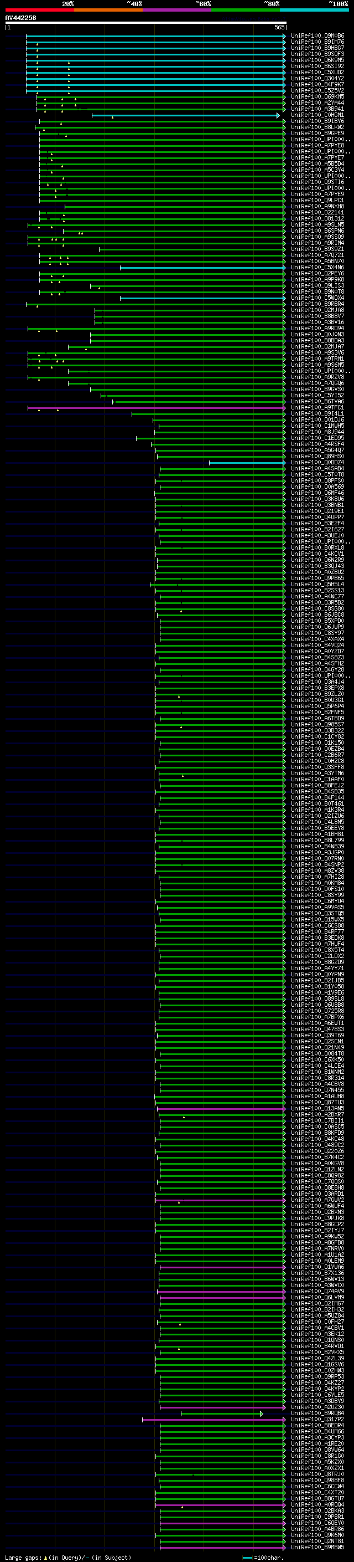Screen dimensions: 354x1562
Task: Click the UniRef100_B9S9Z1 label
Action: tap(317, 249)
